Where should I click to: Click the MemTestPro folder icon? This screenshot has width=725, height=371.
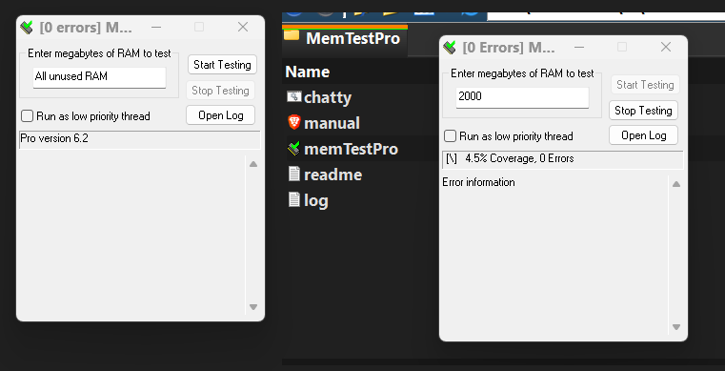pos(292,35)
